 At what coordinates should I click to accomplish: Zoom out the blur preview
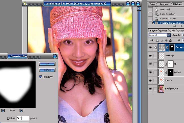point(3,110)
